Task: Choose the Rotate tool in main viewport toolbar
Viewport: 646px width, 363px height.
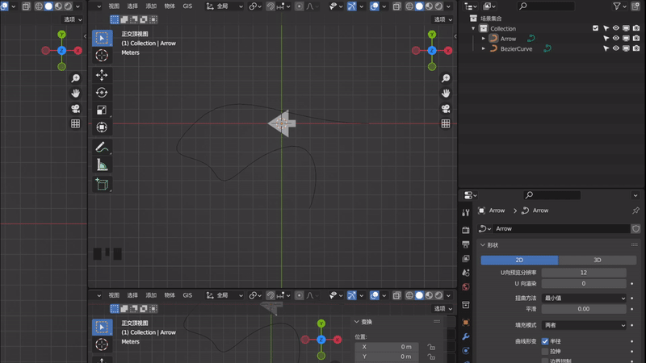Action: click(x=102, y=93)
